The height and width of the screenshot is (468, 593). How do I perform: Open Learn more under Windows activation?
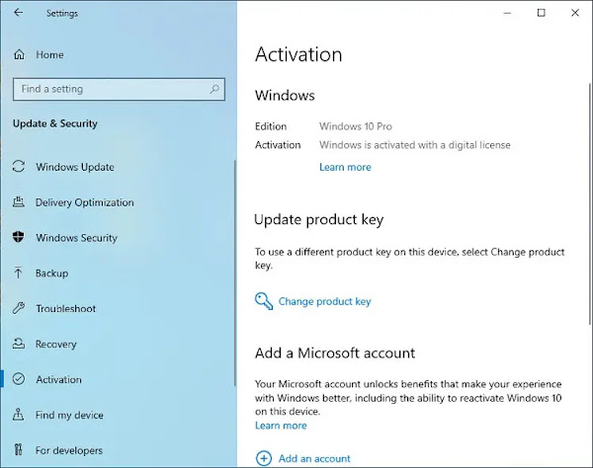click(x=345, y=167)
